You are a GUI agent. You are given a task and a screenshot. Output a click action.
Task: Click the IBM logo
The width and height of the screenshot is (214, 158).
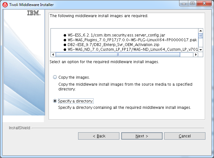34,13
